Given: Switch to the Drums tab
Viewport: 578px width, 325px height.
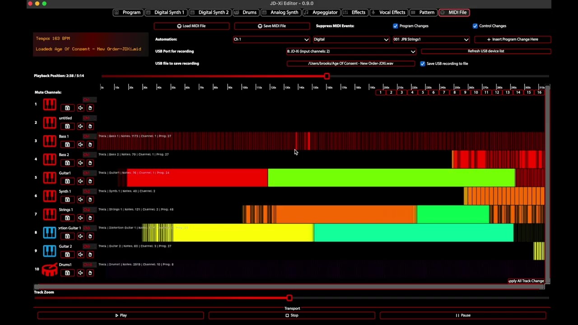Looking at the screenshot, I should (246, 12).
